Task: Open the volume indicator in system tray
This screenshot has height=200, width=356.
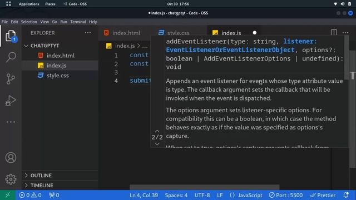Action: [x=343, y=4]
